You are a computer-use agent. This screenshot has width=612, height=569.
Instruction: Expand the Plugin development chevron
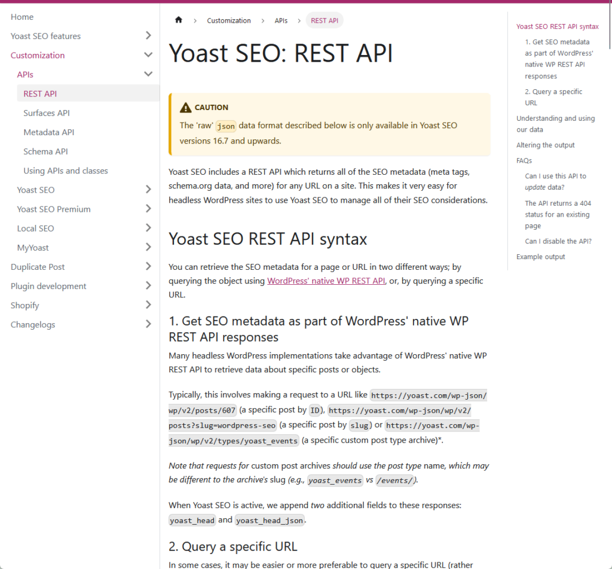[148, 285]
